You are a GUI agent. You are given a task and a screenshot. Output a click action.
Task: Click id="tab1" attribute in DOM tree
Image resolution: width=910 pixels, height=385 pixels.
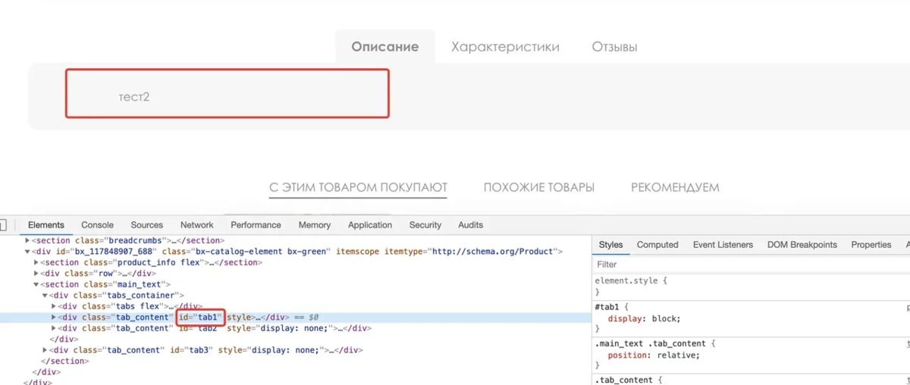(200, 318)
